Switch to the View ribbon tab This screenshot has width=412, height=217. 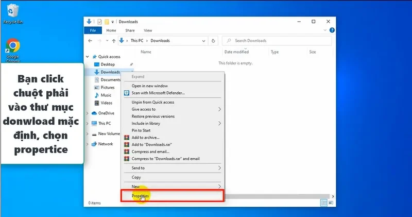point(148,30)
